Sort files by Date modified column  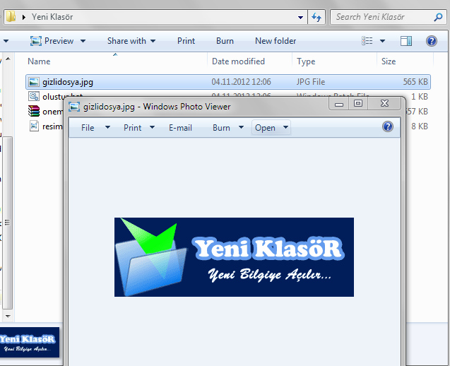pyautogui.click(x=238, y=61)
